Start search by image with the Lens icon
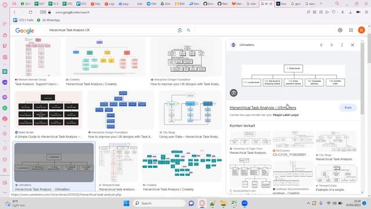The height and width of the screenshot is (209, 371). pyautogui.click(x=180, y=30)
